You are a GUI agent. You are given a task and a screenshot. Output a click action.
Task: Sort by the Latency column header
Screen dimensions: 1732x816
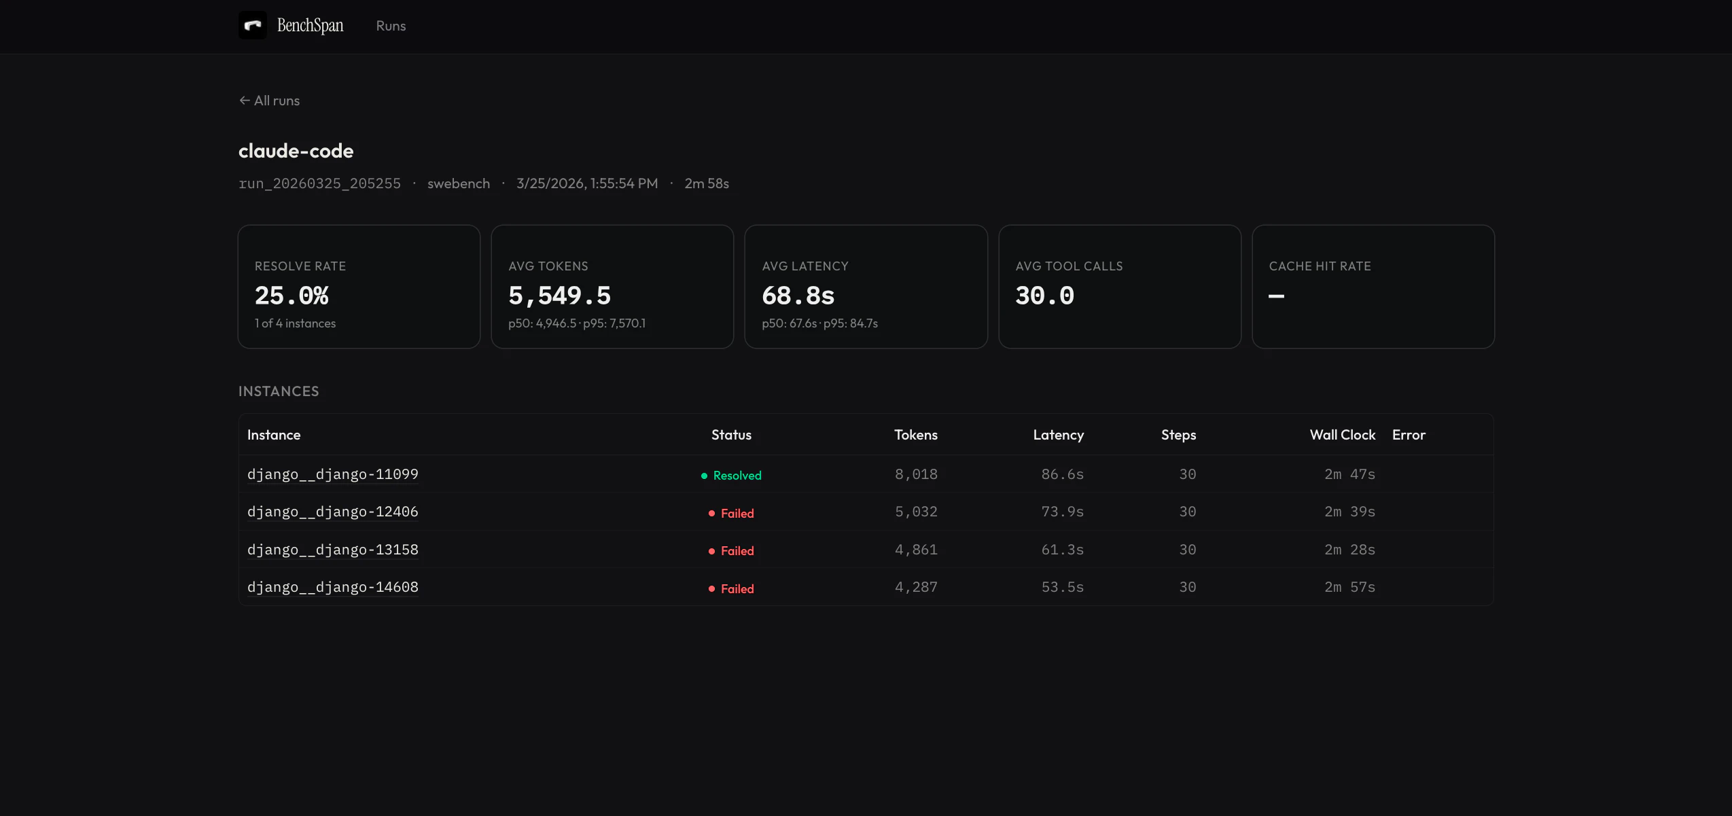[1058, 435]
